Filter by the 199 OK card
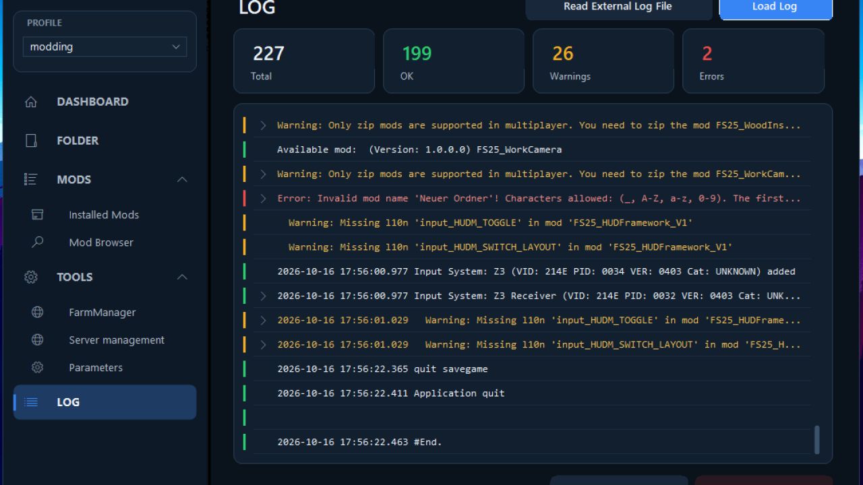Screen dimensions: 863x485 click(454, 61)
